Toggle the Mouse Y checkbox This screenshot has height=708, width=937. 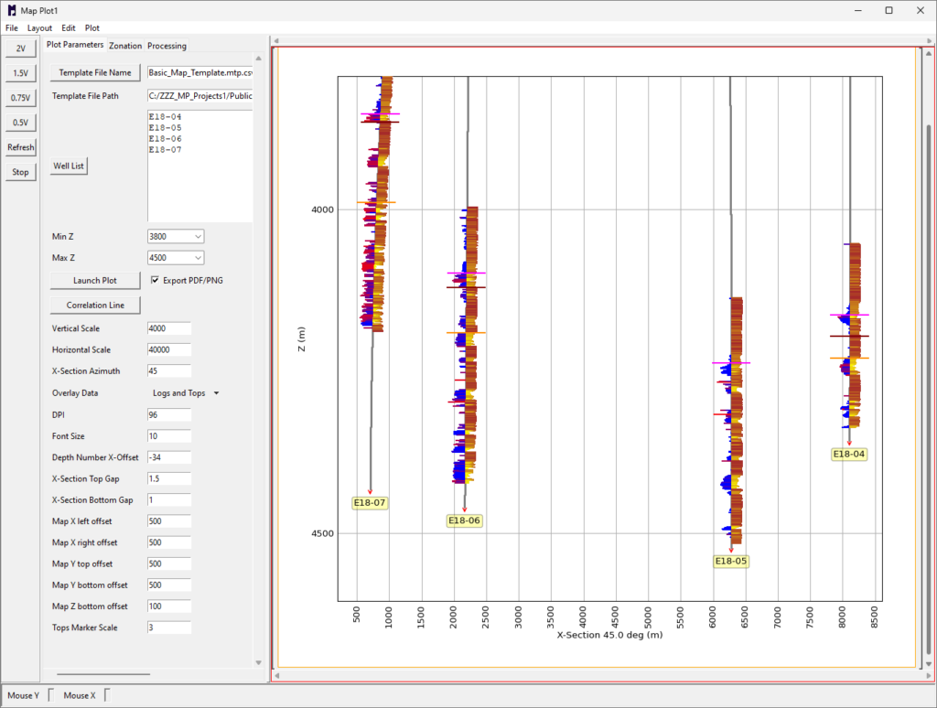(x=51, y=695)
